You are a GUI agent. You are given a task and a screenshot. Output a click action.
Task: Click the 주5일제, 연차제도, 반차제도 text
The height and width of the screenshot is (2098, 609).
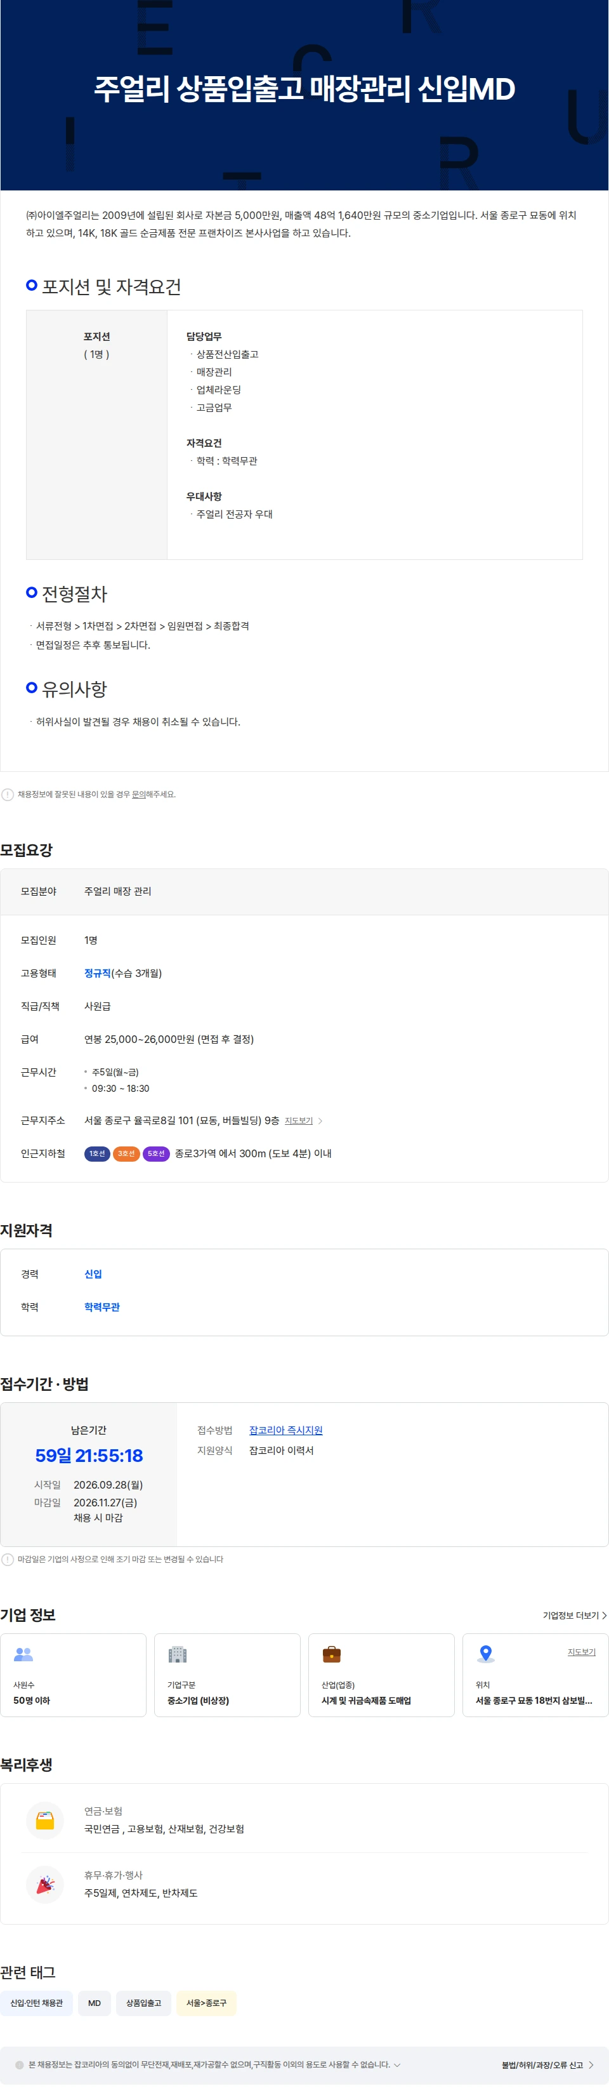(141, 1893)
